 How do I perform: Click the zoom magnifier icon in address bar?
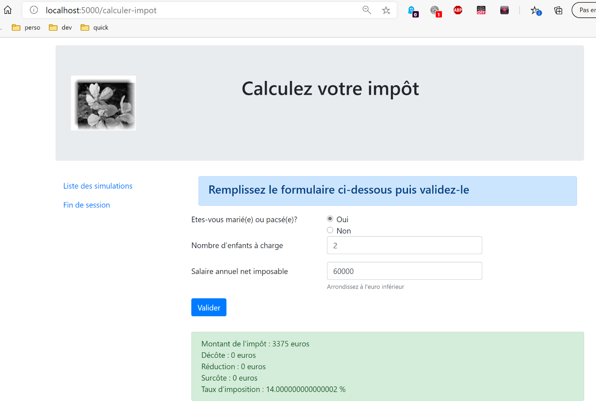pyautogui.click(x=366, y=10)
